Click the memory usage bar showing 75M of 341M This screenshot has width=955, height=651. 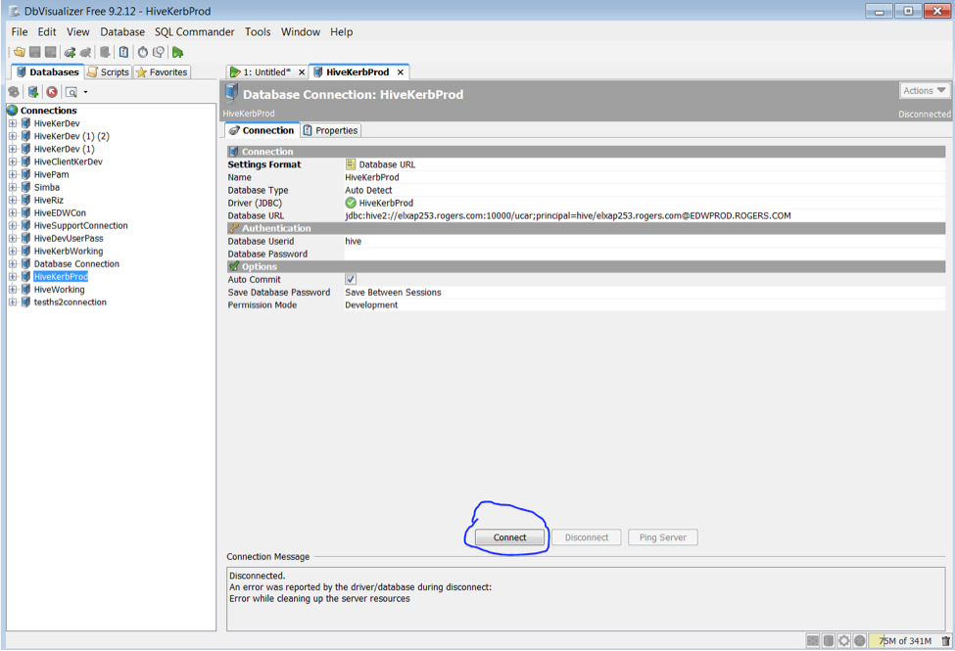[x=904, y=641]
